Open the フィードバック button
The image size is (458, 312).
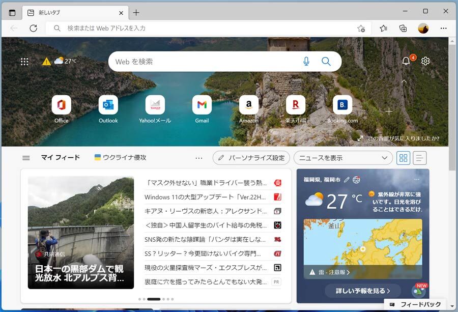coord(415,304)
